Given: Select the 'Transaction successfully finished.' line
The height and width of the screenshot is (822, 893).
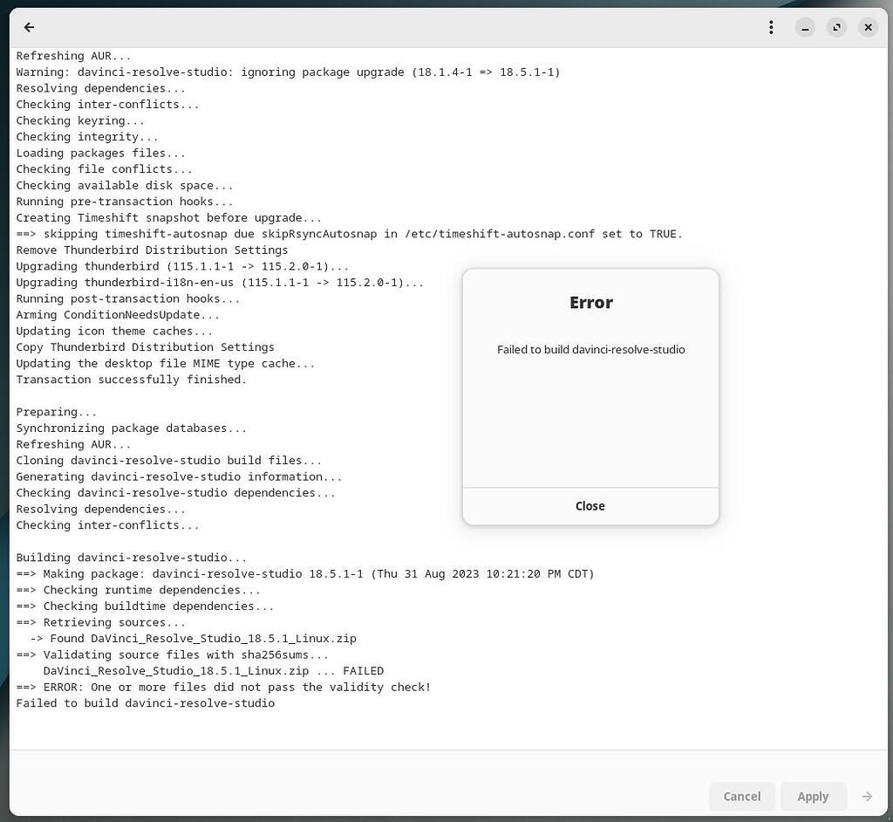Looking at the screenshot, I should point(131,380).
